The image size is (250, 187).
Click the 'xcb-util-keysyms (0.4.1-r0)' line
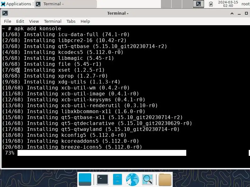tap(74, 99)
